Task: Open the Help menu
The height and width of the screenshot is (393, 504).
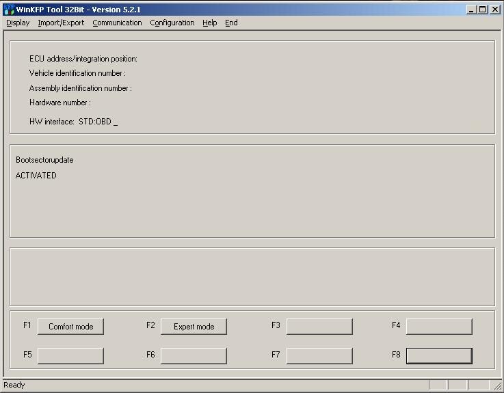Action: point(209,23)
